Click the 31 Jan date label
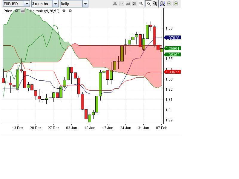The width and height of the screenshot is (239, 179). pos(143,128)
